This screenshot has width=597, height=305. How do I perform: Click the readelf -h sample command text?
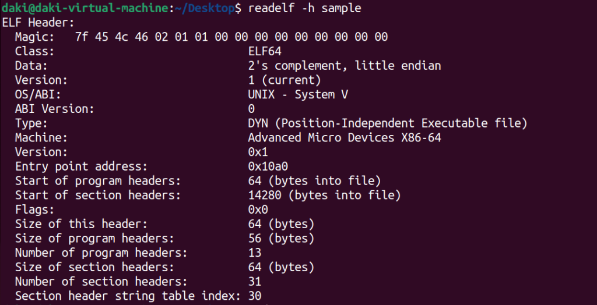pos(304,9)
